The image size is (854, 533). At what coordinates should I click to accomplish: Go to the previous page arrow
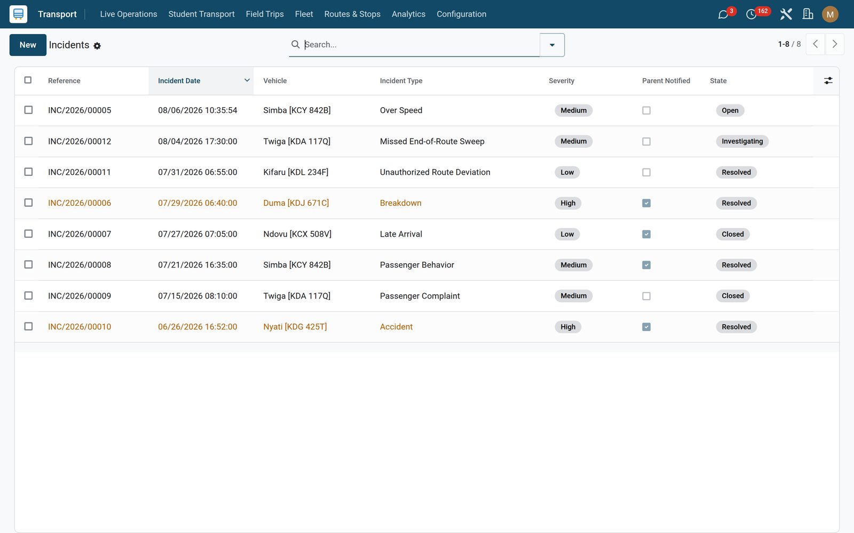pos(815,44)
